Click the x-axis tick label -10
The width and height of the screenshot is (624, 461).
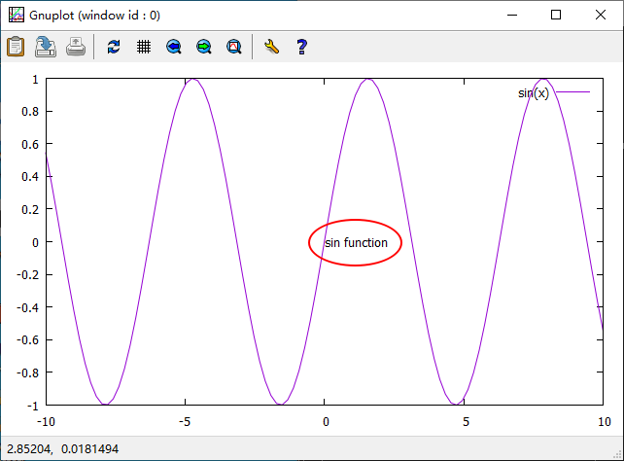(x=46, y=421)
